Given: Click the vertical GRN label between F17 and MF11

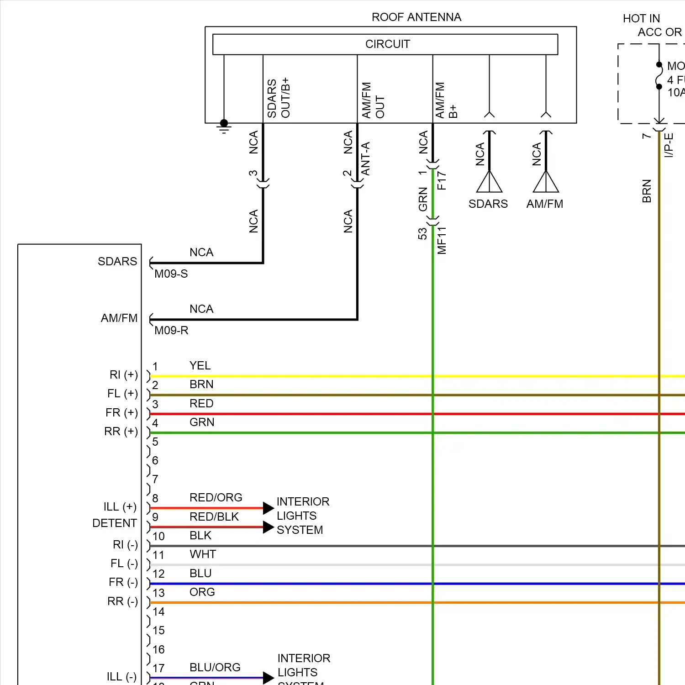Looking at the screenshot, I should pos(423,199).
